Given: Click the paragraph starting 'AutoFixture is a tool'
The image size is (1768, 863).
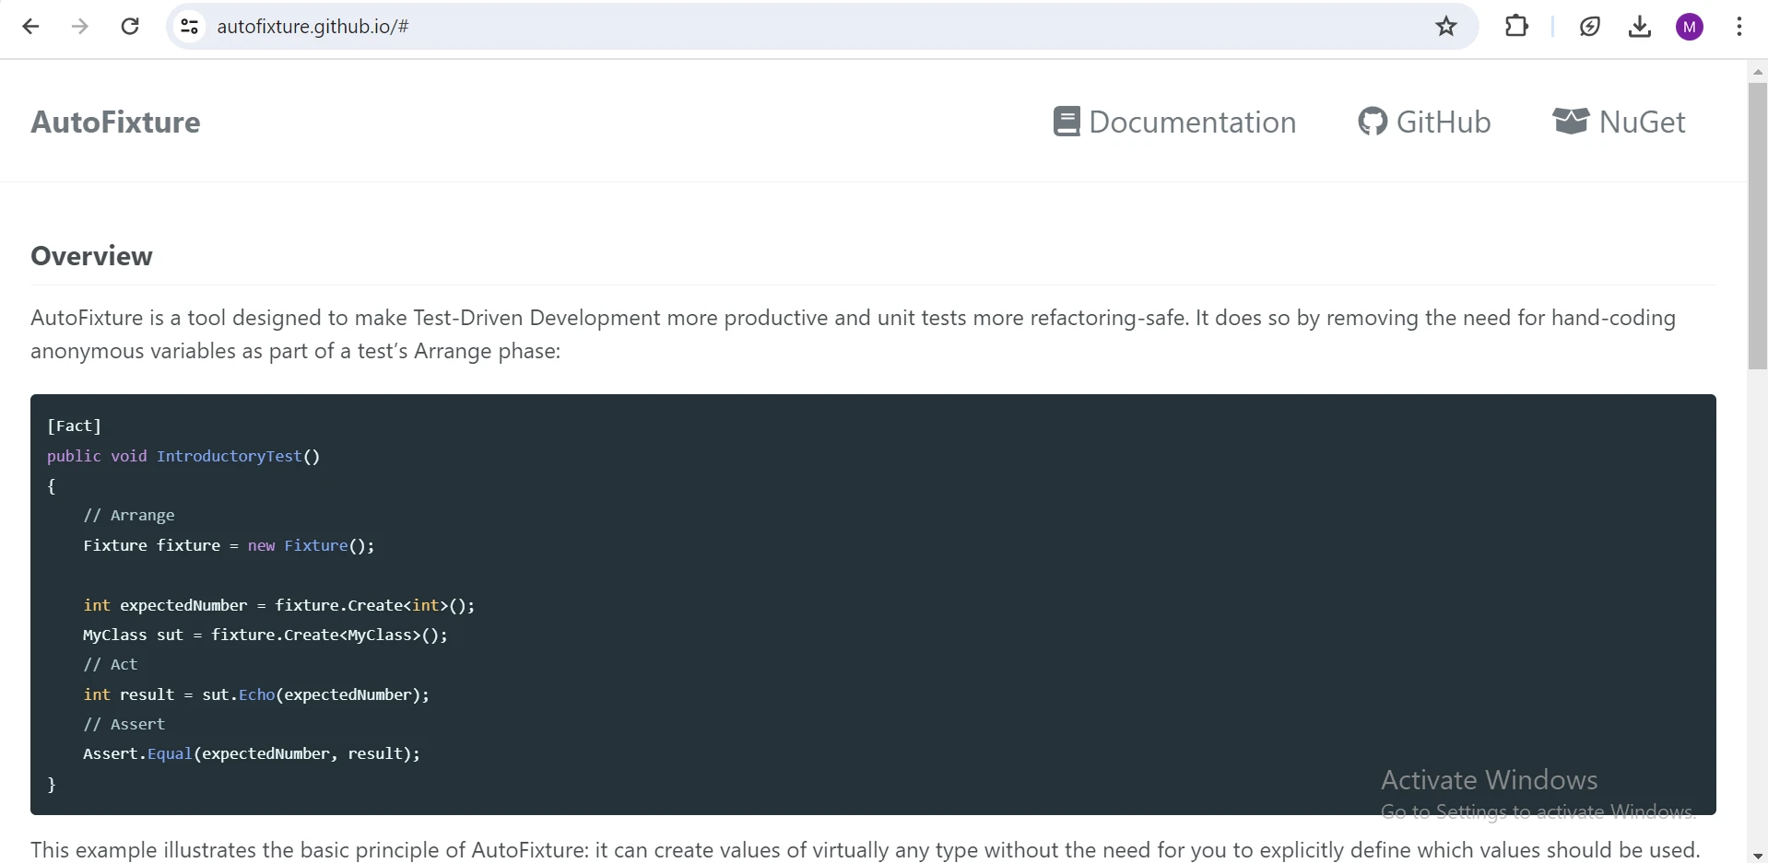Looking at the screenshot, I should tap(854, 334).
